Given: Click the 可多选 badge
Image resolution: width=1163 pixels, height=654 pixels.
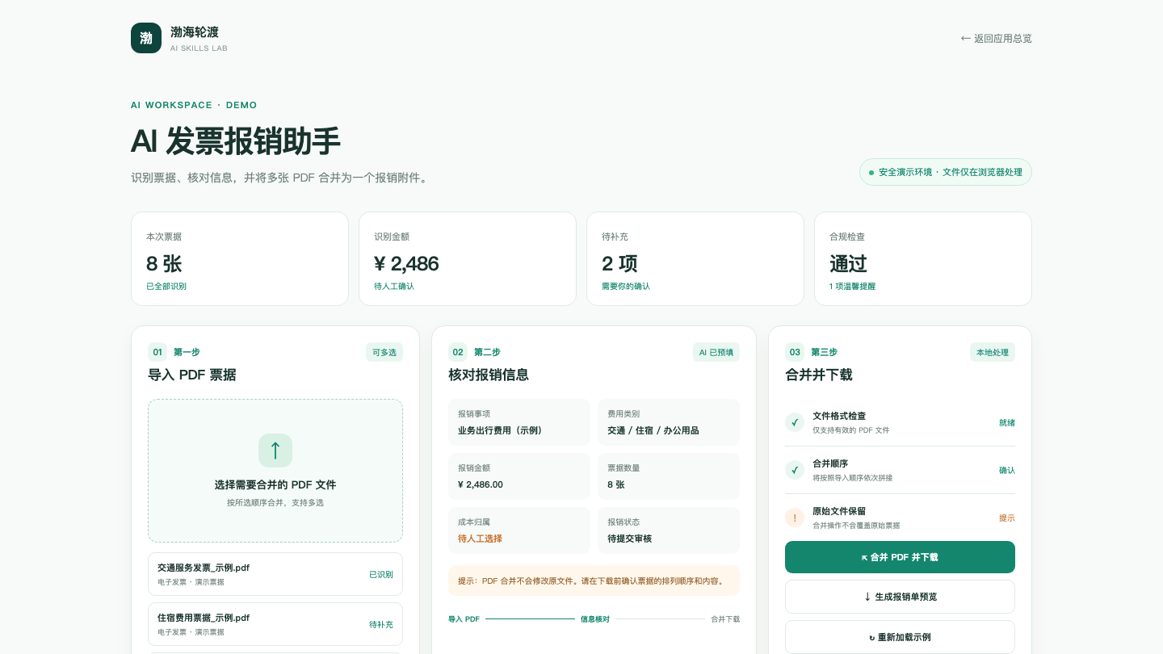Looking at the screenshot, I should click(x=384, y=352).
